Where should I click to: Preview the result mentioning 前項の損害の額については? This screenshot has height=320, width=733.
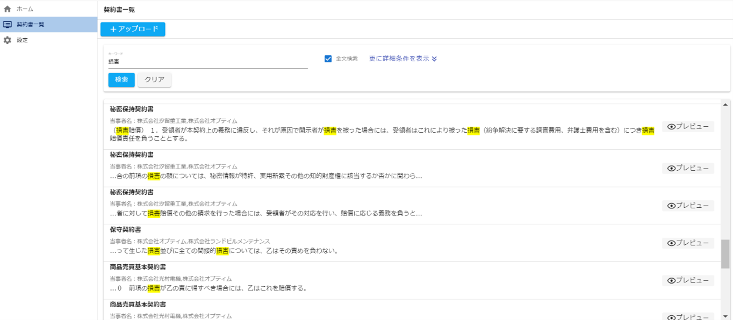click(x=688, y=168)
